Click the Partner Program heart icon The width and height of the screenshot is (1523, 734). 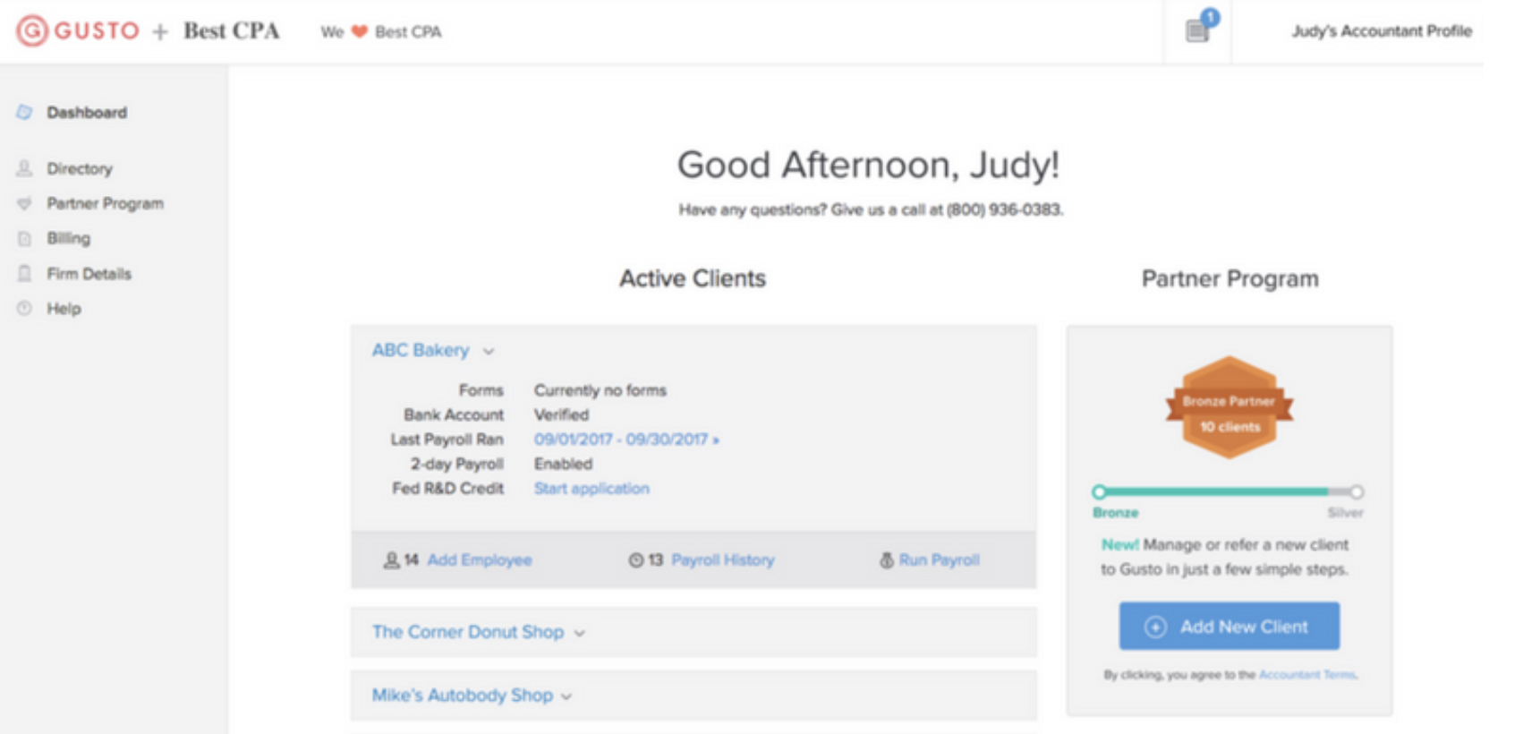[25, 204]
